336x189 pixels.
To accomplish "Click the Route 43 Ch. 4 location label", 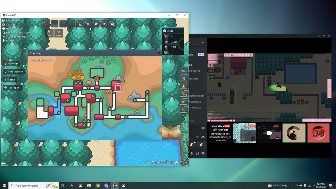I will click(x=14, y=20).
